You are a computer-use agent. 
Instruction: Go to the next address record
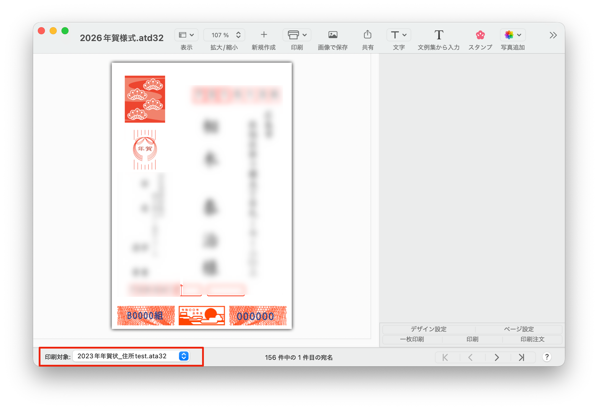coord(497,357)
